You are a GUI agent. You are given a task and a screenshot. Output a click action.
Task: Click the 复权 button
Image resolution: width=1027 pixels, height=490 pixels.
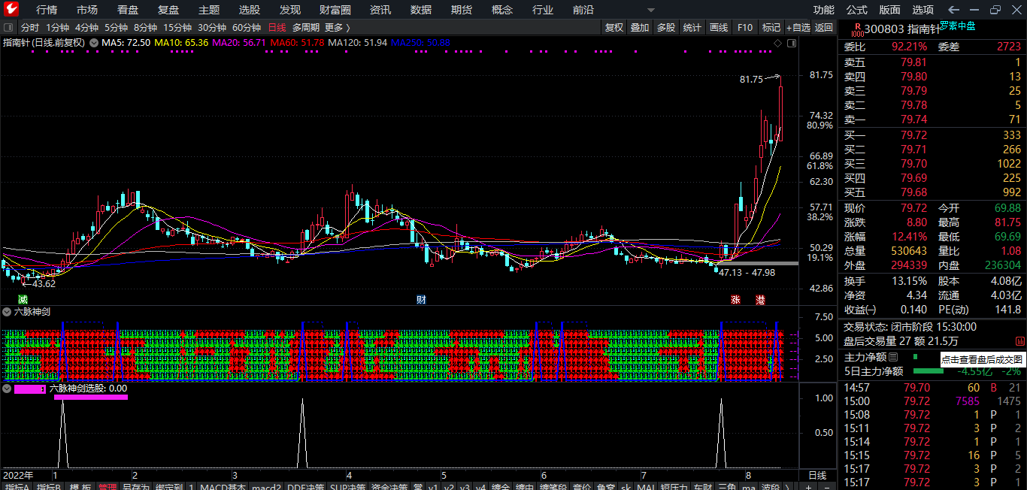614,28
